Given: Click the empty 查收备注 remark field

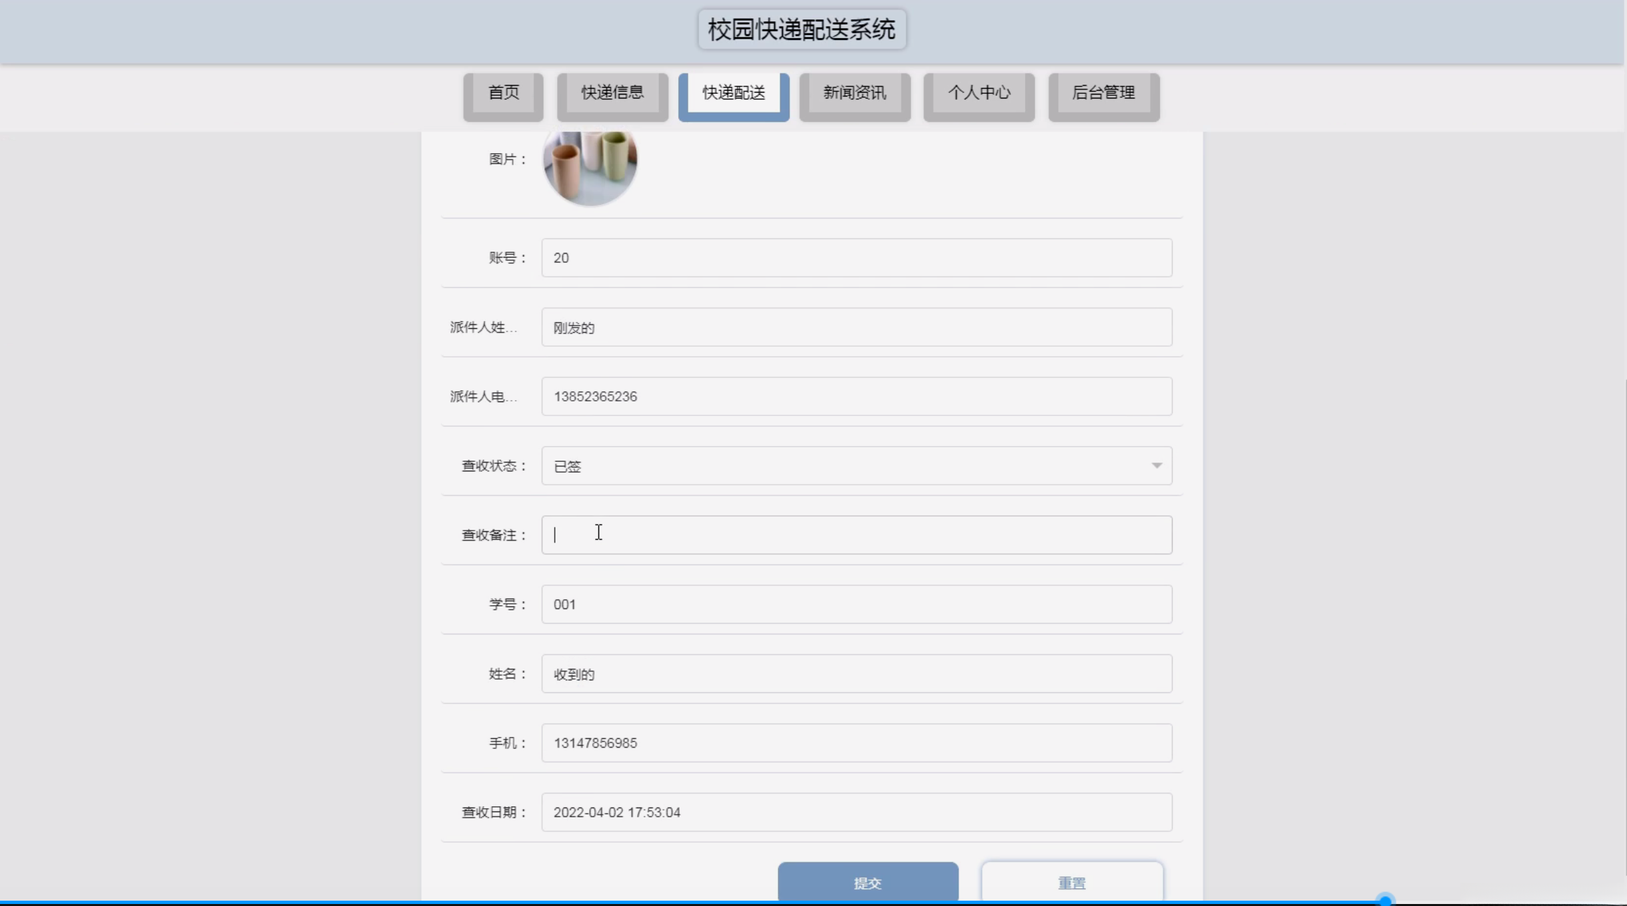Looking at the screenshot, I should tap(856, 535).
